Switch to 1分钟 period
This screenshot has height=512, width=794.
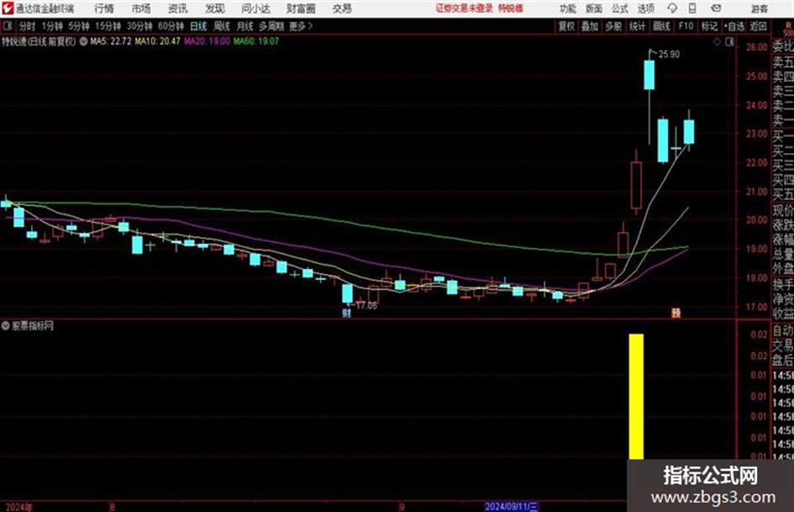tap(51, 26)
